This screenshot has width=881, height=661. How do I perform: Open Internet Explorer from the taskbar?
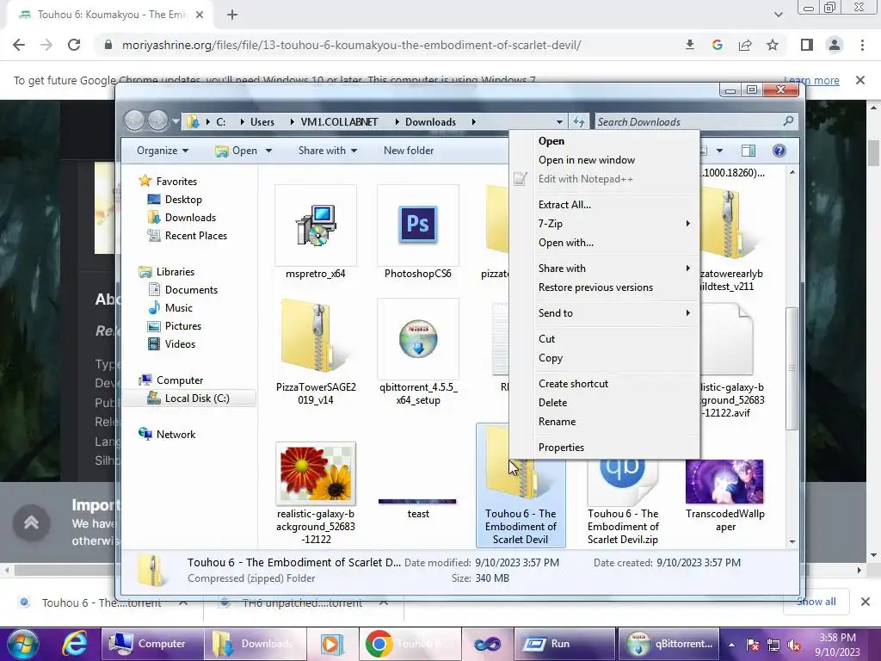[74, 644]
